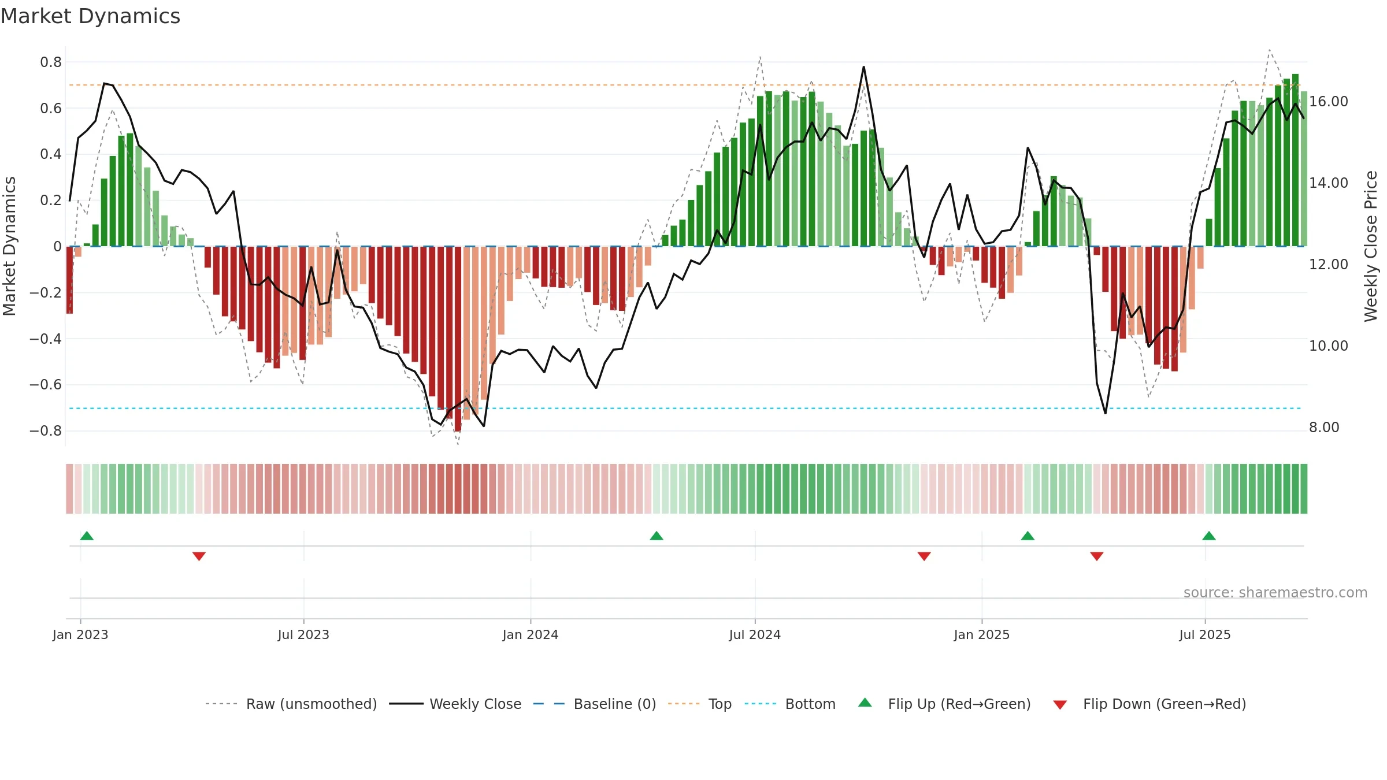Select the Flip Down marker in late 2024
Image resolution: width=1387 pixels, height=780 pixels.
tap(924, 556)
